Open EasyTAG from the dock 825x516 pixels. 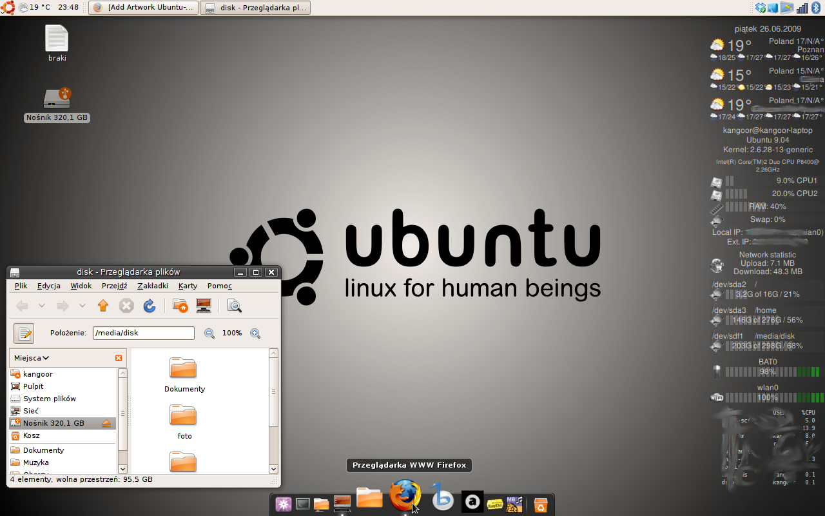coord(495,504)
